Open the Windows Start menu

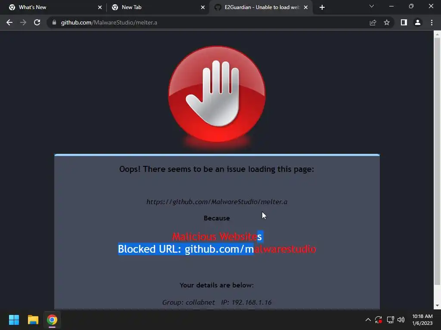coord(14,320)
